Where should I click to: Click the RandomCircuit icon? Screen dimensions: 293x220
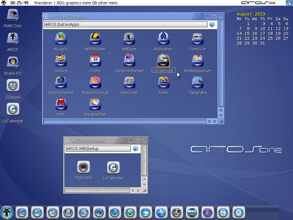point(95,82)
